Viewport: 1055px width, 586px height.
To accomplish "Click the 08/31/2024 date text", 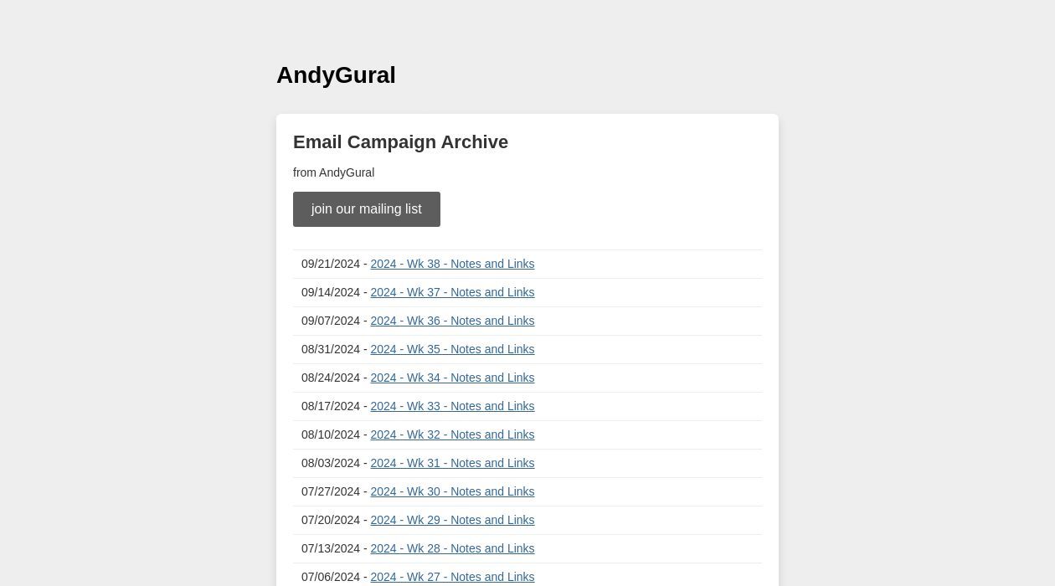I will tap(331, 349).
